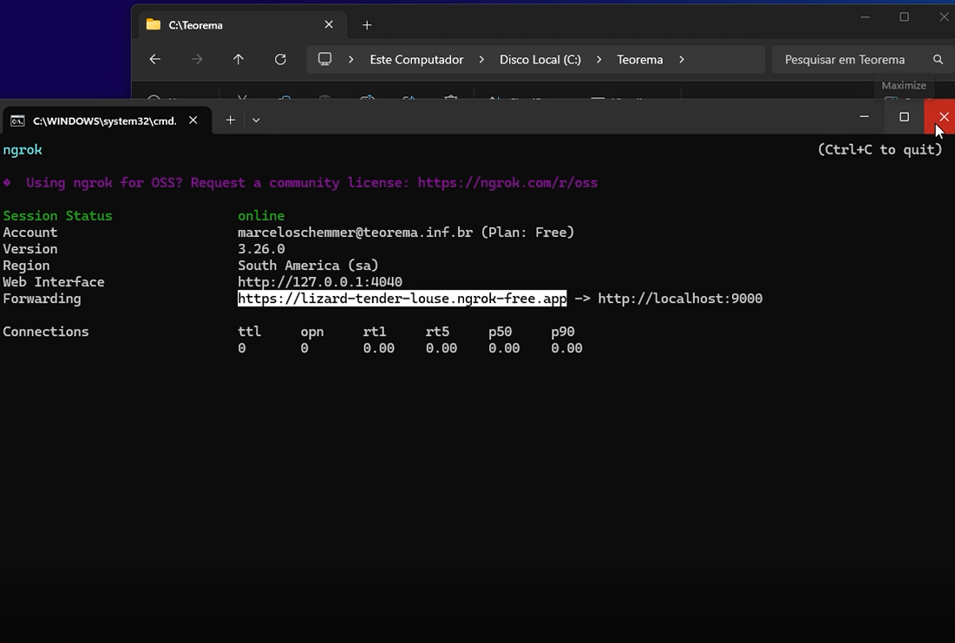Click the highlighted ngrok-free.app forwarding URL
Image resolution: width=955 pixels, height=643 pixels.
click(402, 299)
